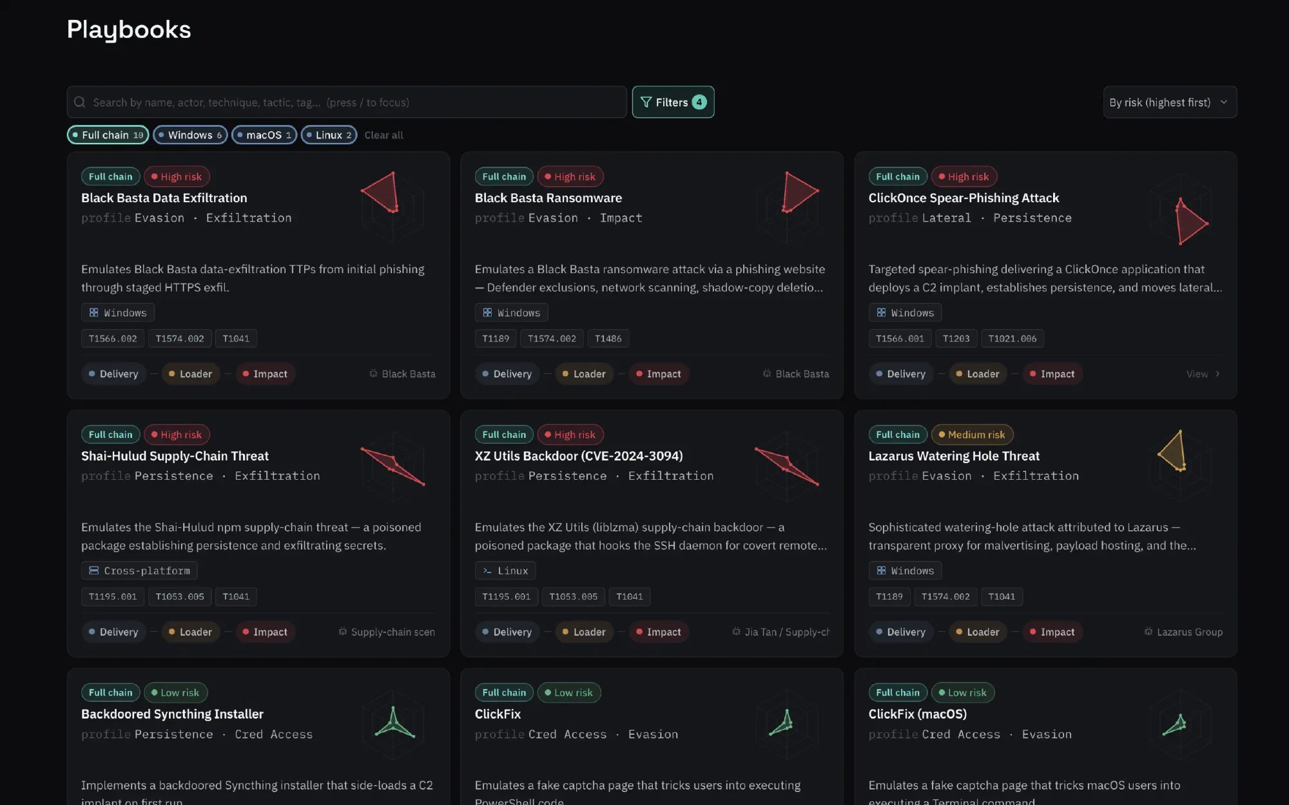Click Low risk badge on ClickFix card

(x=569, y=692)
